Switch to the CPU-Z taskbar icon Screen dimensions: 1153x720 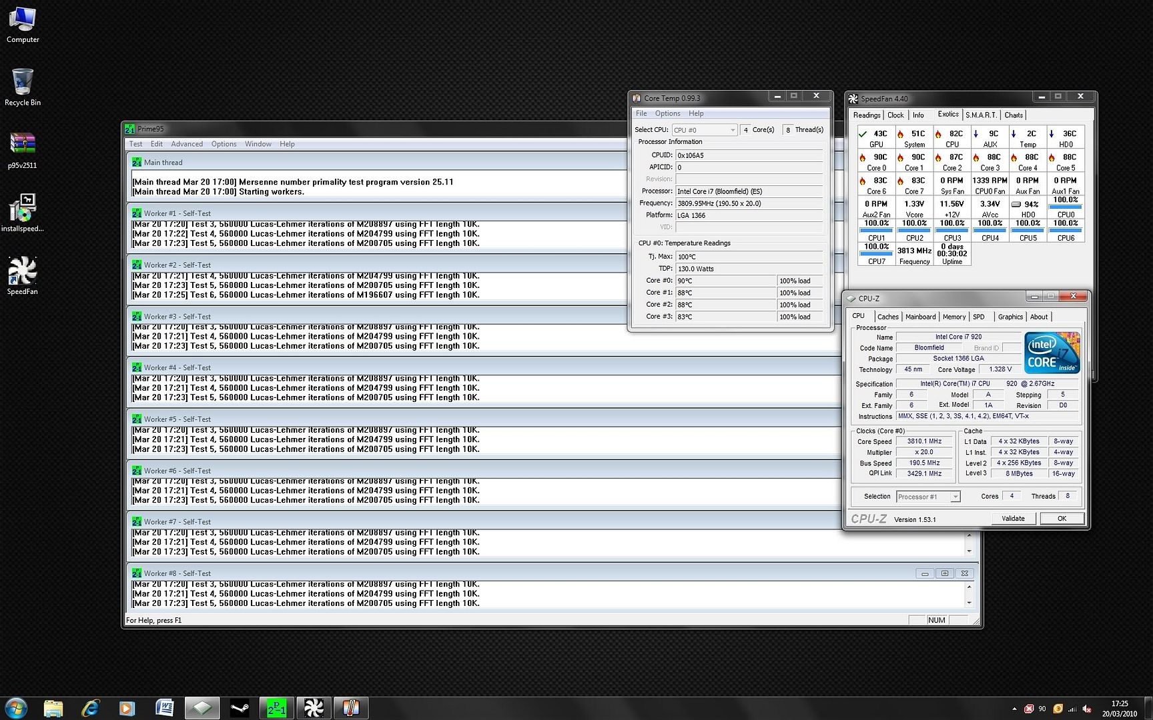pyautogui.click(x=202, y=708)
